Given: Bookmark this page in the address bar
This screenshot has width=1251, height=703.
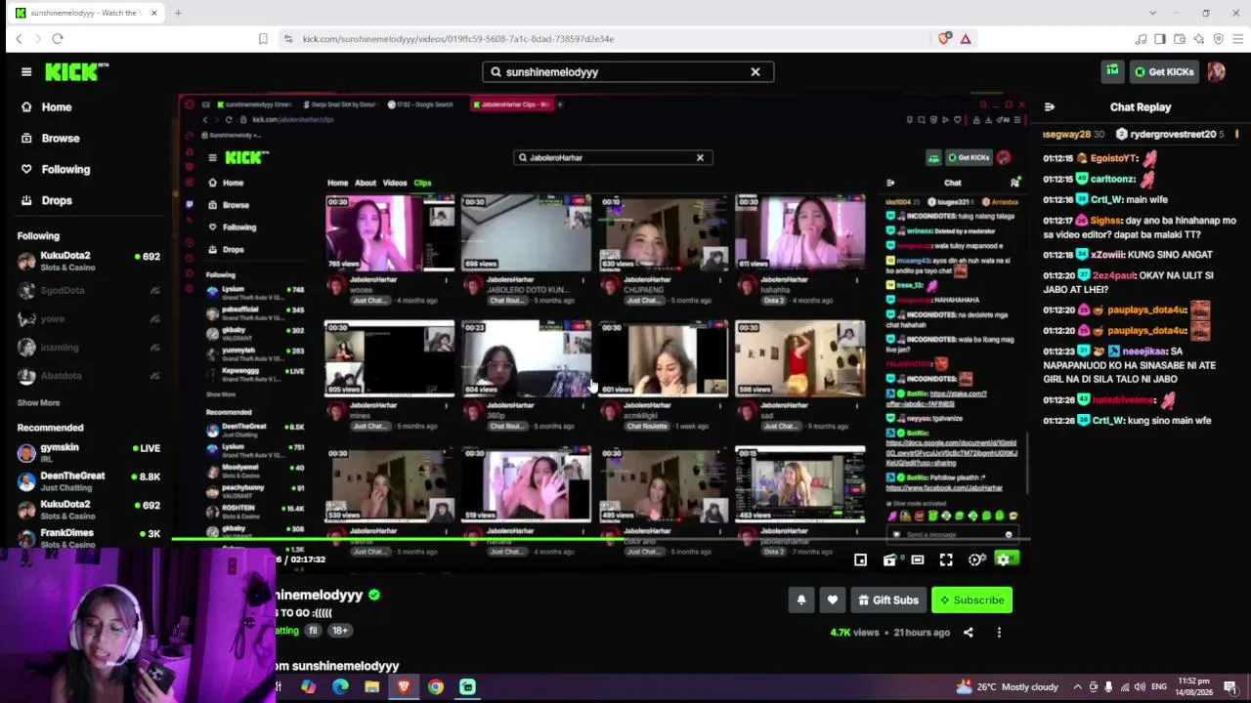Looking at the screenshot, I should click(x=263, y=39).
